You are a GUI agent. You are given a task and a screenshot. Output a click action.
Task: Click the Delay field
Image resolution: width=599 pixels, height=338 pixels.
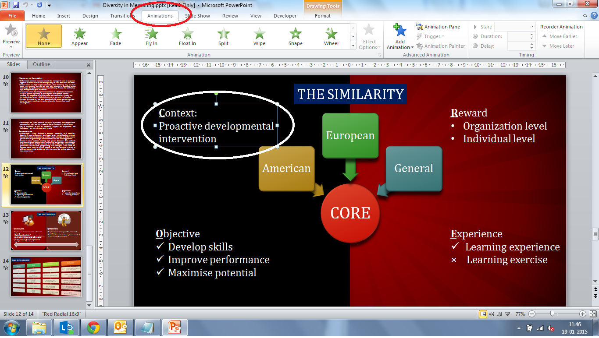click(521, 46)
